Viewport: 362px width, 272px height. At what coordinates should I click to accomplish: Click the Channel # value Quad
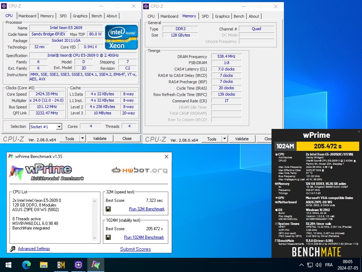click(257, 29)
